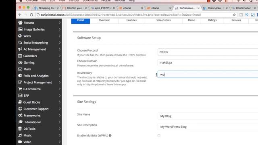The width and height of the screenshot is (258, 145).
Task: Switch to Confirm your Gmail browser tab
Action: (75, 8)
